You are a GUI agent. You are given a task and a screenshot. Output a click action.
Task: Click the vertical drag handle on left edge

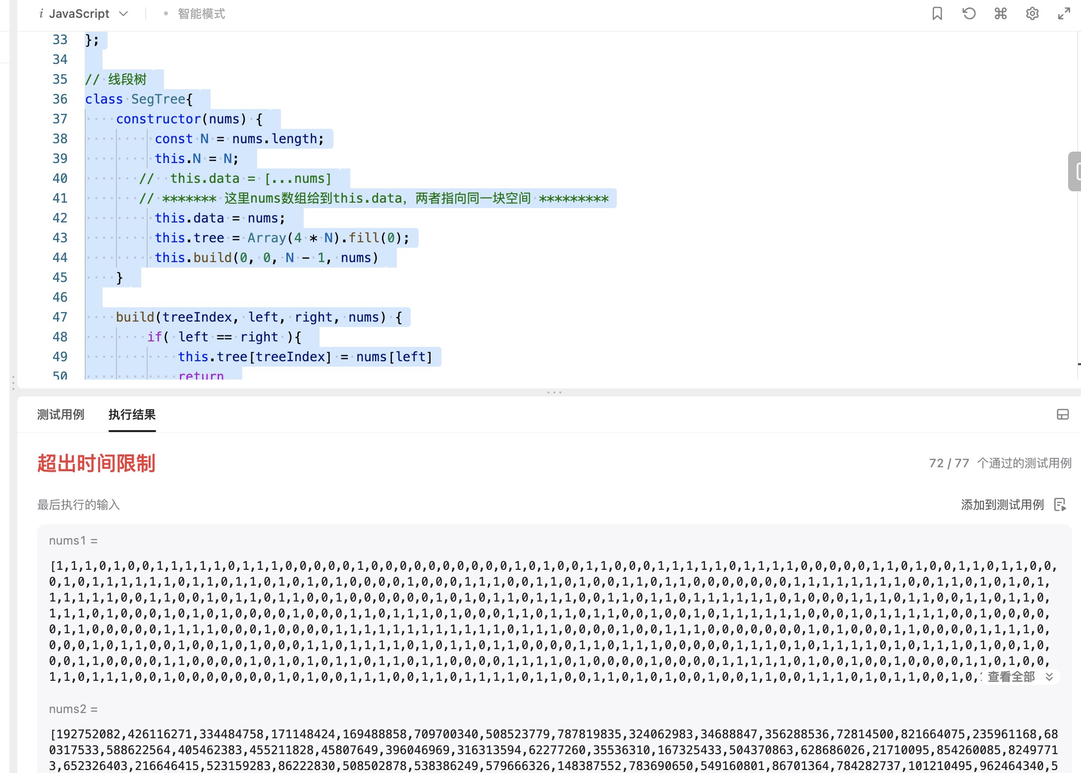point(13,383)
